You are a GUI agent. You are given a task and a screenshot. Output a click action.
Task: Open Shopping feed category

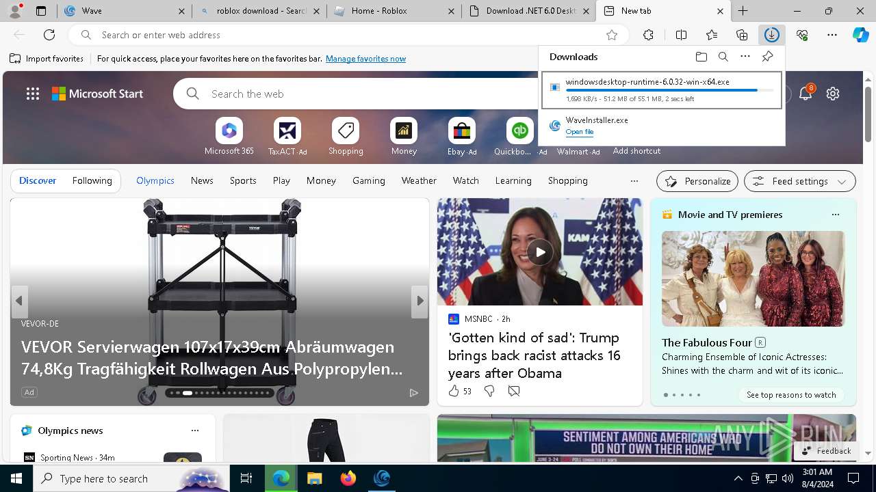click(x=568, y=180)
